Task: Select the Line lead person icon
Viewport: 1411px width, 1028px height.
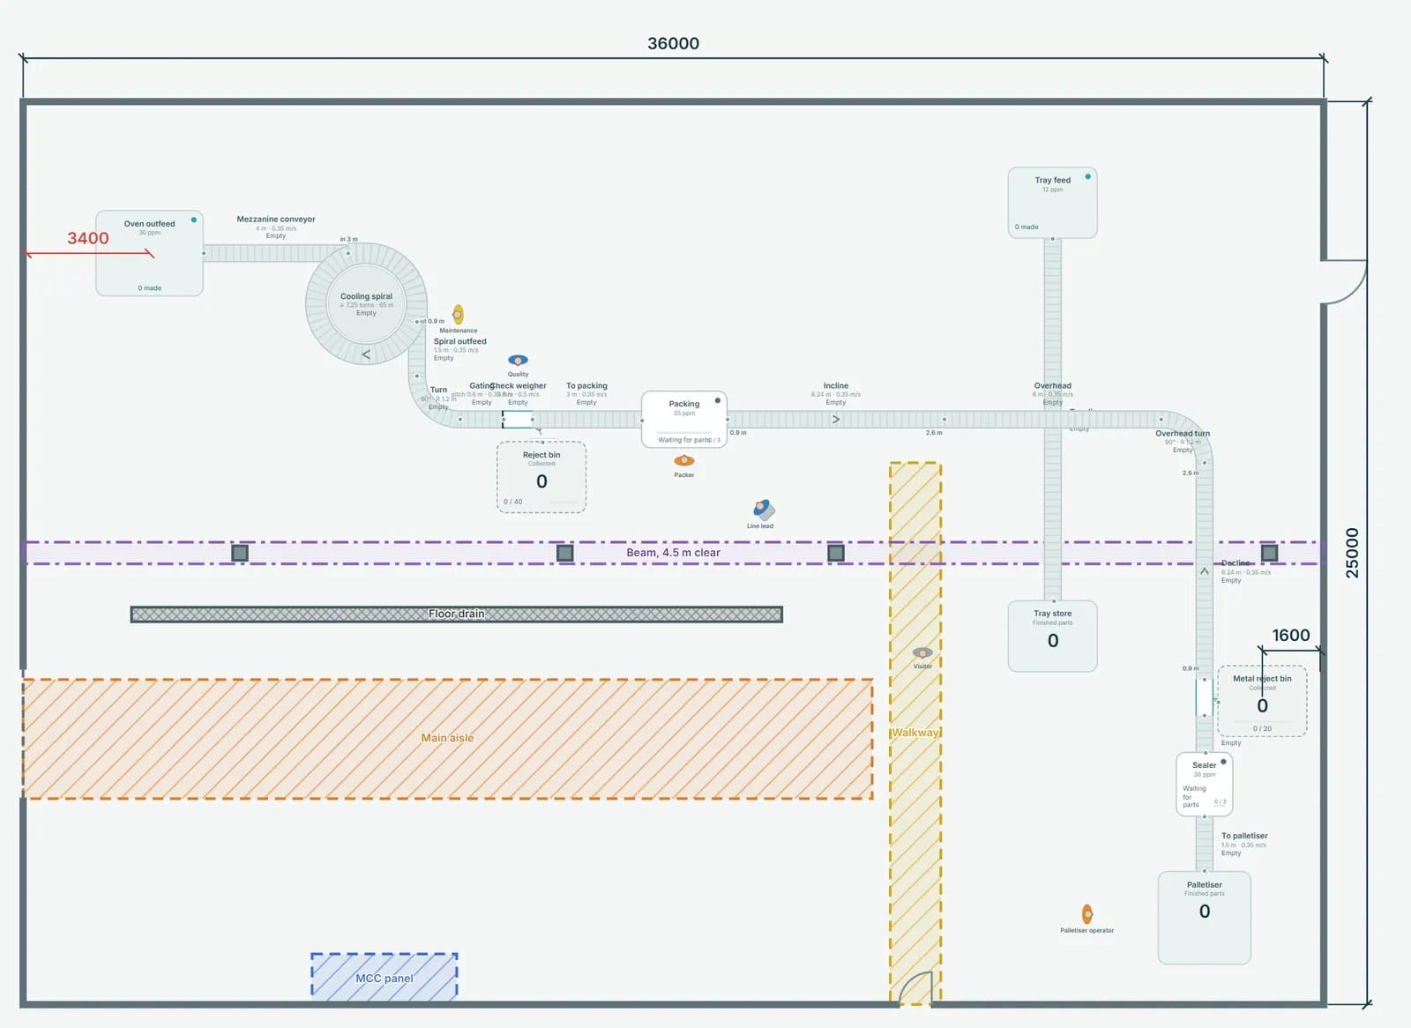Action: pyautogui.click(x=764, y=510)
